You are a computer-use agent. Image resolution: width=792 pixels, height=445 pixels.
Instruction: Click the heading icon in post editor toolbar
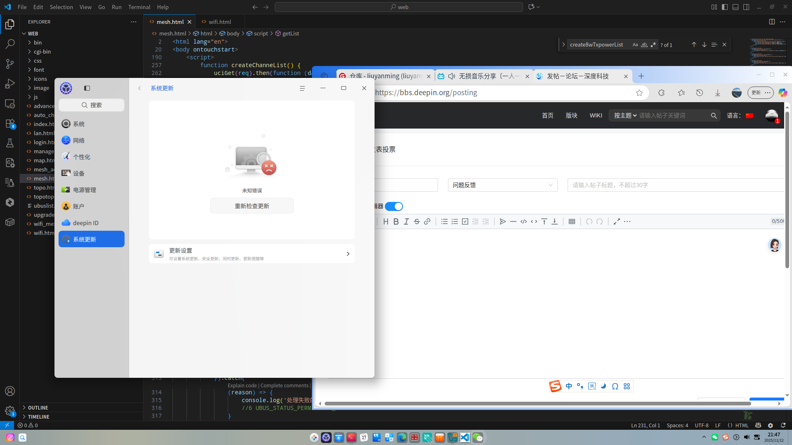[x=386, y=222]
